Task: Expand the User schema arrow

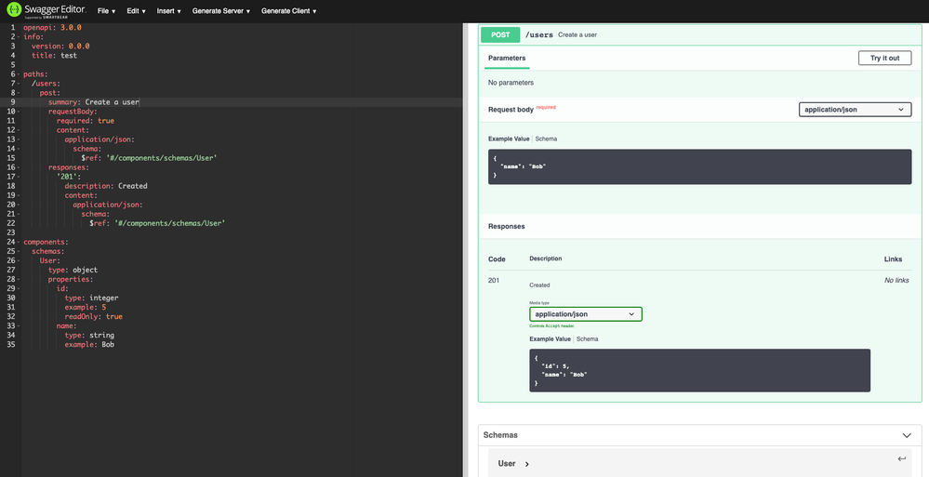Action: pyautogui.click(x=526, y=464)
